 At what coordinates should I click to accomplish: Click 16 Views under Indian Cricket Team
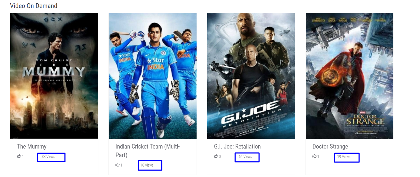click(147, 165)
